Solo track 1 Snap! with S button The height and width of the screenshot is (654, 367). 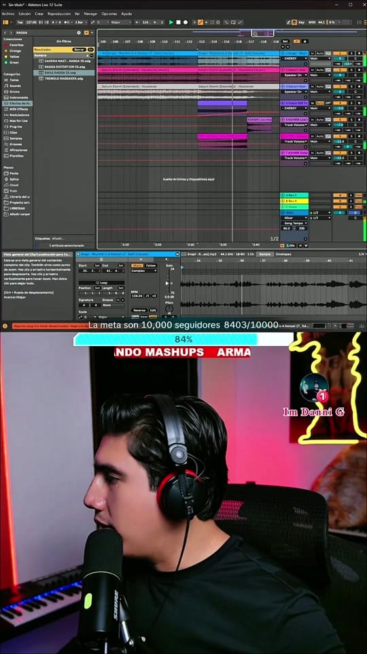point(351,53)
